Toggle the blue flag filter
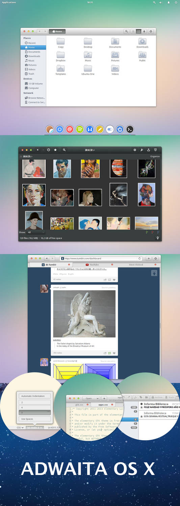The height and width of the screenshot is (506, 180). [x=158, y=232]
